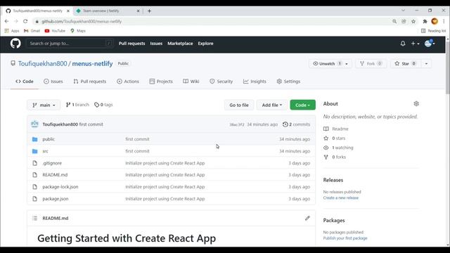This screenshot has width=450, height=253.
Task: Click Marketplace in the top navigation
Action: (x=180, y=44)
